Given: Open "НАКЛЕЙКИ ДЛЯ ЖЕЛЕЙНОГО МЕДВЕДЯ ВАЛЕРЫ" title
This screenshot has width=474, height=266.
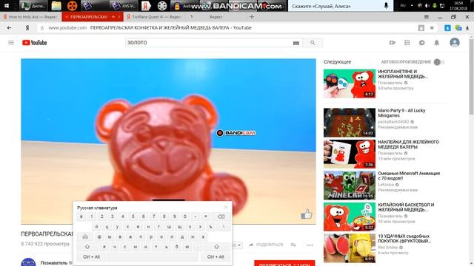Looking at the screenshot, I should [408, 144].
